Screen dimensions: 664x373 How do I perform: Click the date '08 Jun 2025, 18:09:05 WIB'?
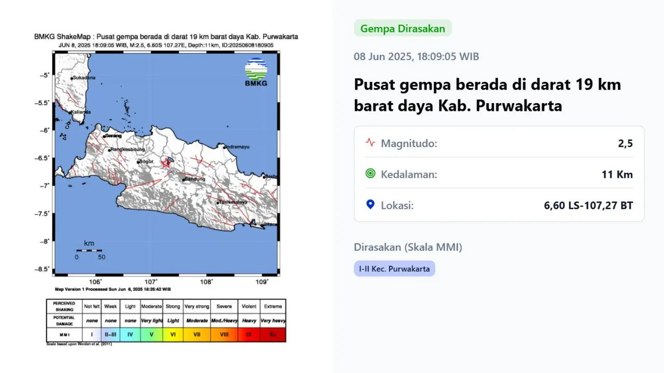tap(417, 56)
